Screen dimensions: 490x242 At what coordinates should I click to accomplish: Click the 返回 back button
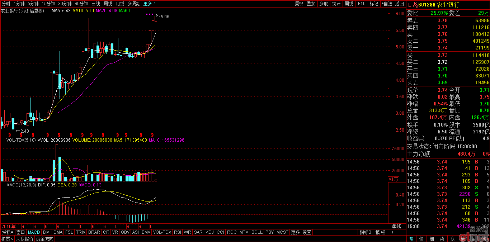(399, 4)
